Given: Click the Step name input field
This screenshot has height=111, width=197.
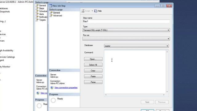Looking at the screenshot, I should coord(126,21).
